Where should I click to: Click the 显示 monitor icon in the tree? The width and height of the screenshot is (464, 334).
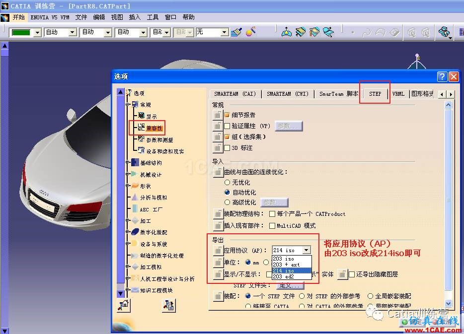[142, 116]
